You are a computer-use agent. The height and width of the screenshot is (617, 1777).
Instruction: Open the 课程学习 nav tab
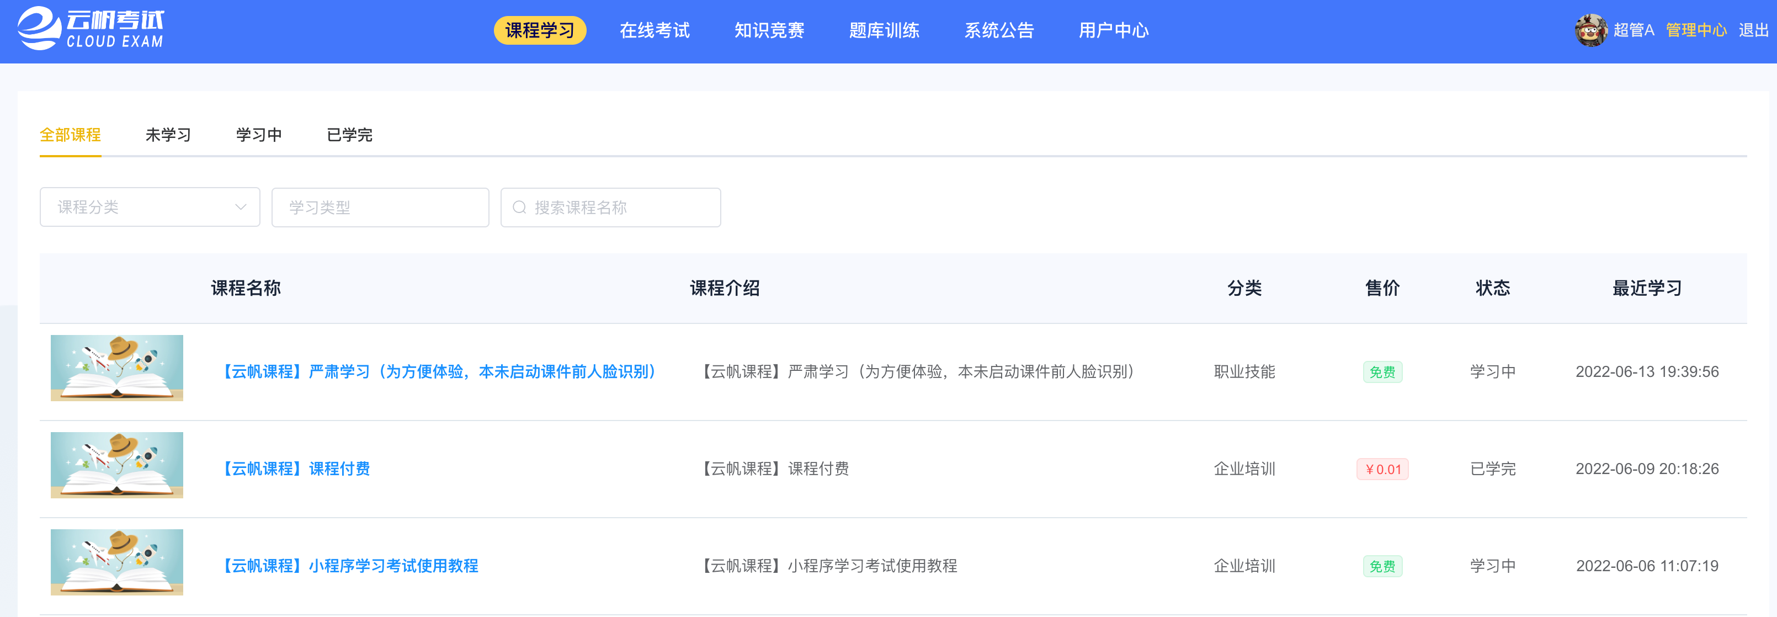click(x=540, y=30)
